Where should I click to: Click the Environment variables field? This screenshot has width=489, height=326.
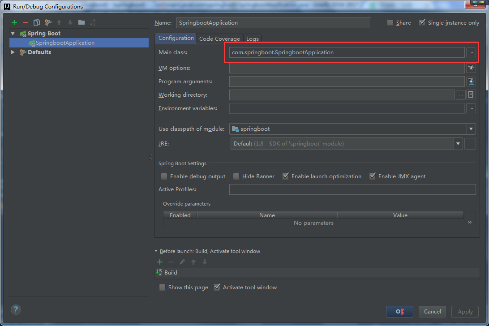click(x=347, y=108)
